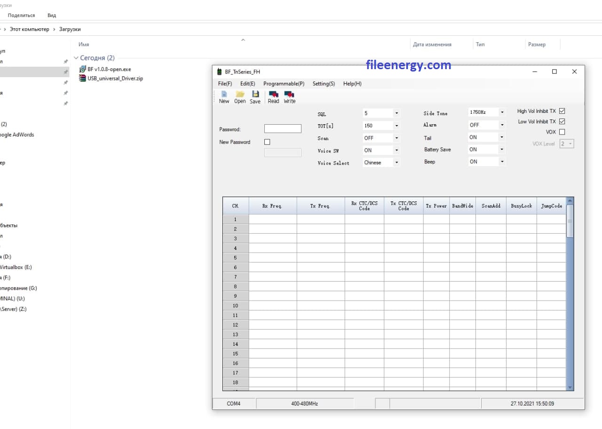Select Server (Z:) drive in Explorer sidebar
602x429 pixels.
[x=13, y=309]
